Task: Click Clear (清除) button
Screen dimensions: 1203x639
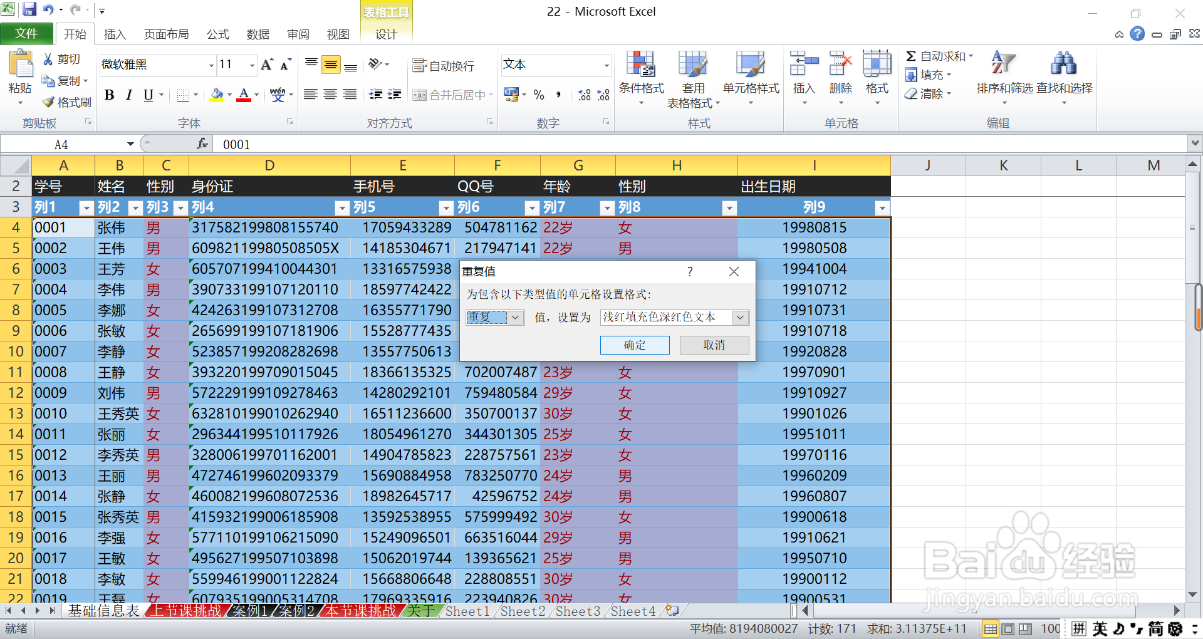Action: pyautogui.click(x=929, y=94)
